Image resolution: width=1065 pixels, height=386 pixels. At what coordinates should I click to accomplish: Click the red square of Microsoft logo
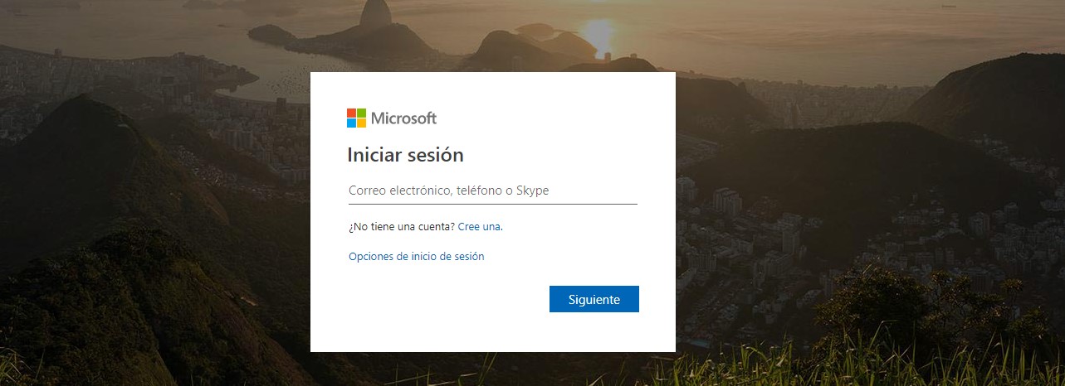coord(351,113)
